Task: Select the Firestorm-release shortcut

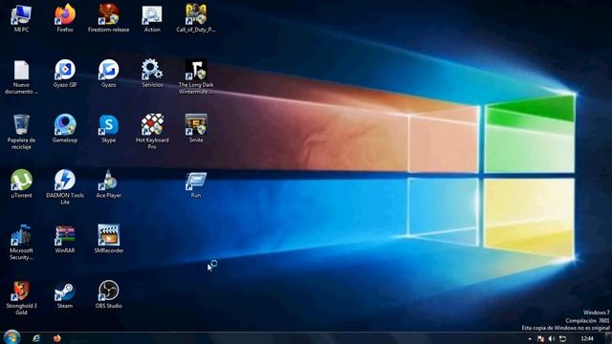Action: click(108, 18)
